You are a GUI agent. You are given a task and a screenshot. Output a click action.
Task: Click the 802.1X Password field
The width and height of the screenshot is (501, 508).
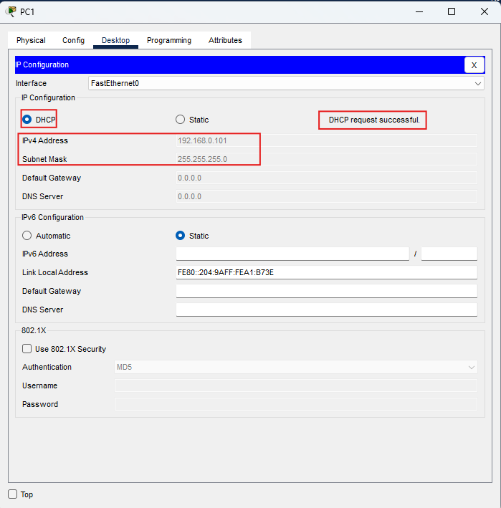click(x=296, y=404)
